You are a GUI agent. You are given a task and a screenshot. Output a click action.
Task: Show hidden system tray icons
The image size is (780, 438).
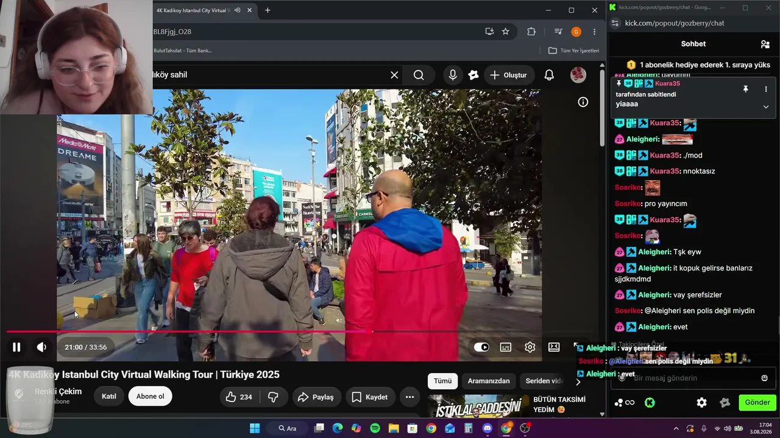coord(676,428)
